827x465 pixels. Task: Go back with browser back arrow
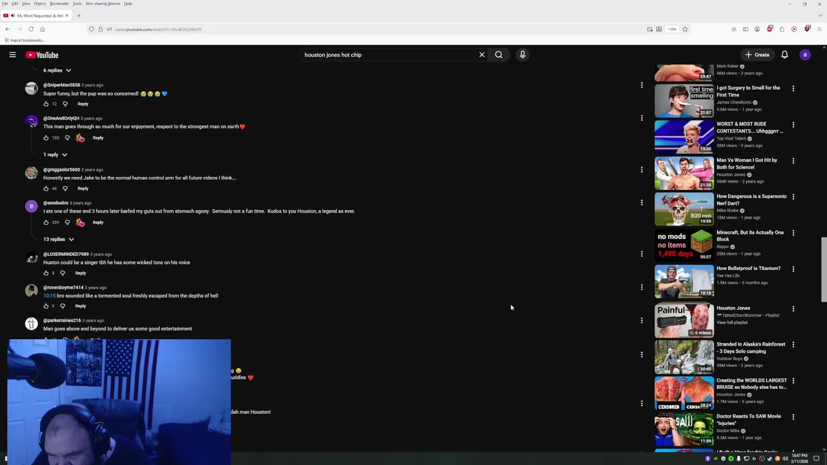click(x=7, y=29)
